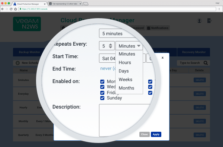Select Hours from the dropdown list
Viewport: 223px width, 147px height.
coord(125,62)
